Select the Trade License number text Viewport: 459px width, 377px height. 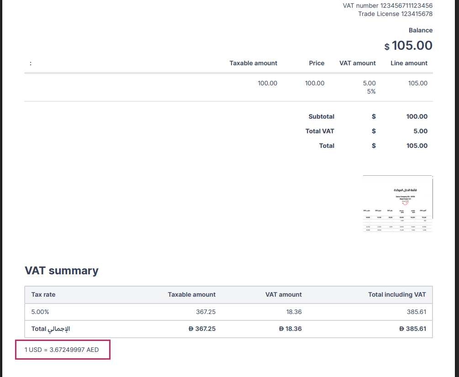pyautogui.click(x=395, y=14)
